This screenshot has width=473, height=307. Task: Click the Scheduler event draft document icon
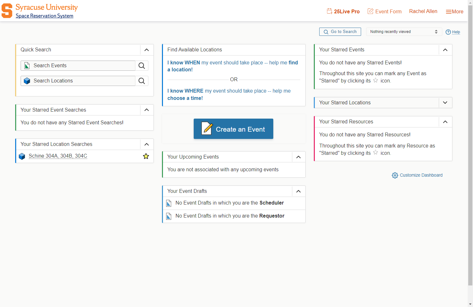[x=169, y=203]
